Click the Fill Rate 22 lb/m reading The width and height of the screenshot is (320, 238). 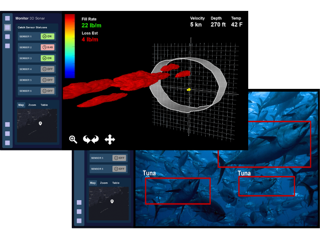[x=91, y=26]
